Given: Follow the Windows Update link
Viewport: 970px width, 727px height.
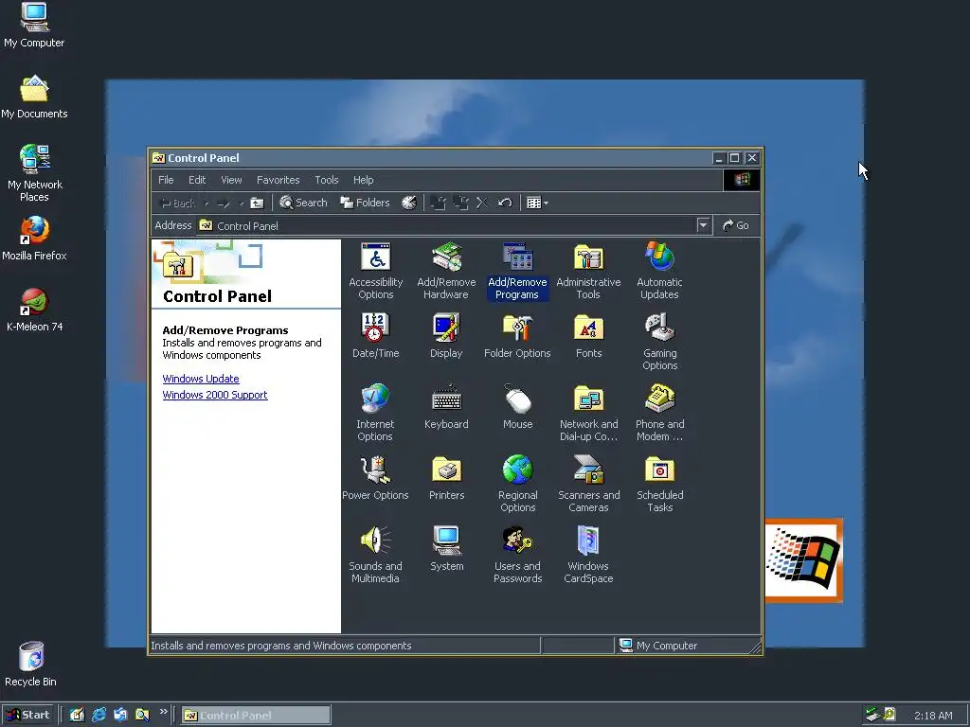Looking at the screenshot, I should [x=201, y=379].
